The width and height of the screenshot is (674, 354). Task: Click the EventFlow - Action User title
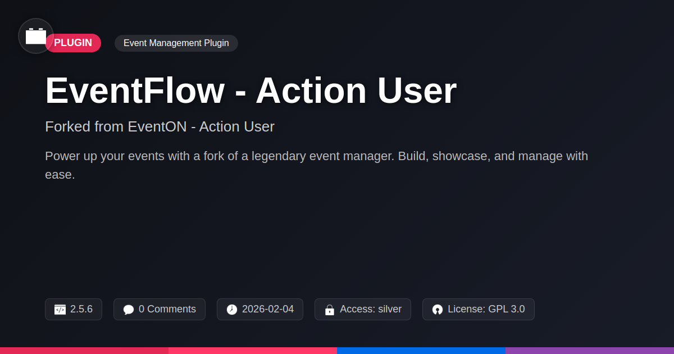pyautogui.click(x=251, y=90)
